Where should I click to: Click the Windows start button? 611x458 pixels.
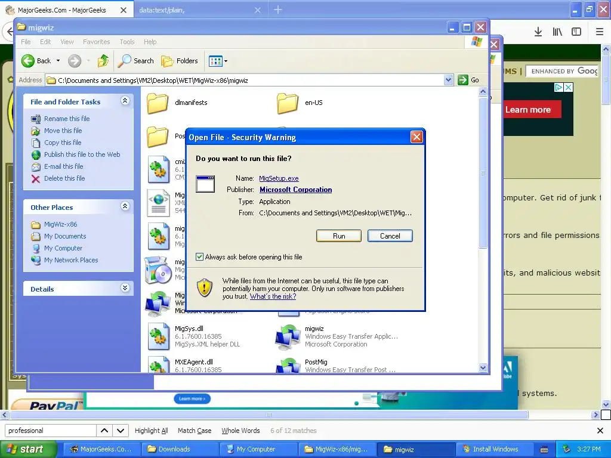[x=27, y=449]
